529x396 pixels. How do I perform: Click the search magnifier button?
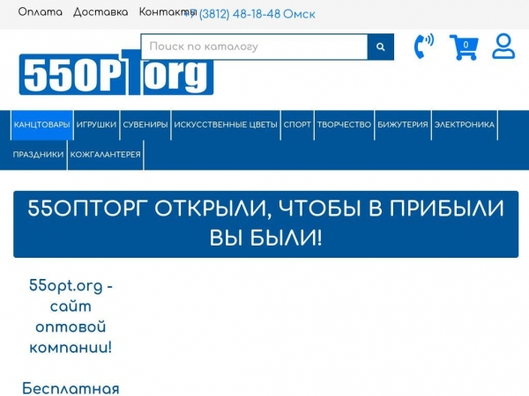click(x=381, y=47)
